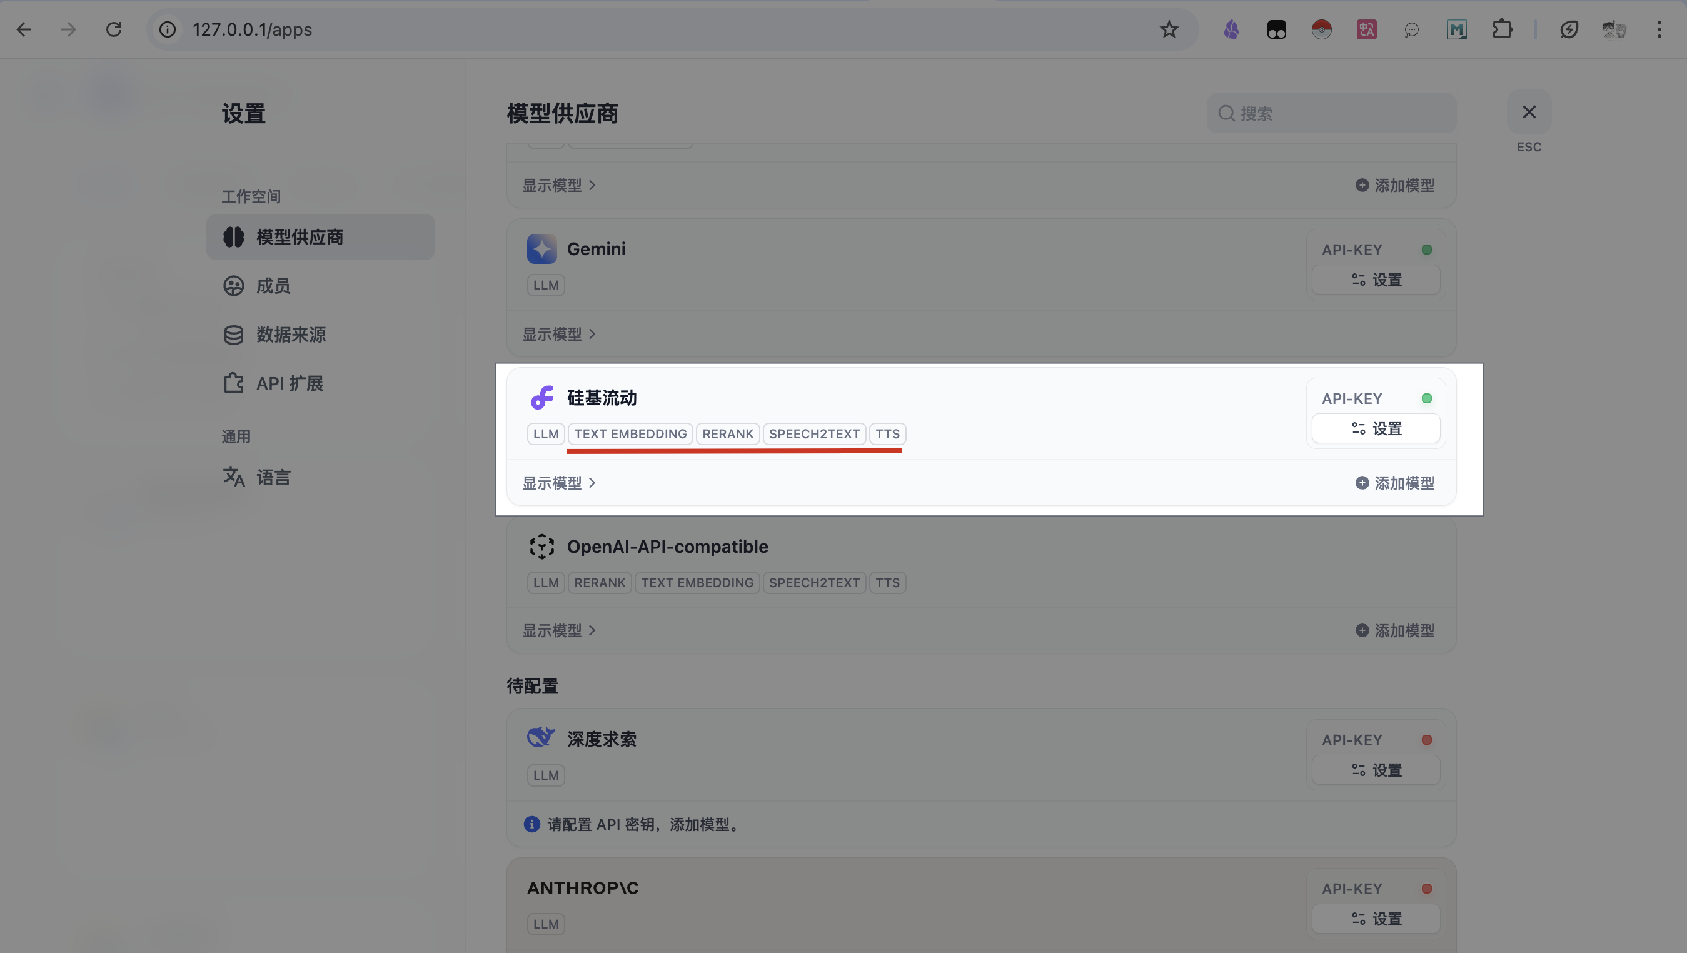Click the Anthropic logo

point(583,888)
